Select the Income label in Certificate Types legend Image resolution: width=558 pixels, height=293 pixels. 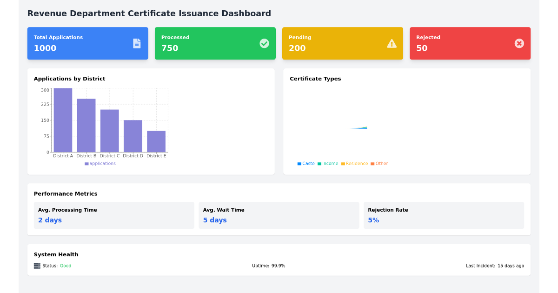coord(330,163)
